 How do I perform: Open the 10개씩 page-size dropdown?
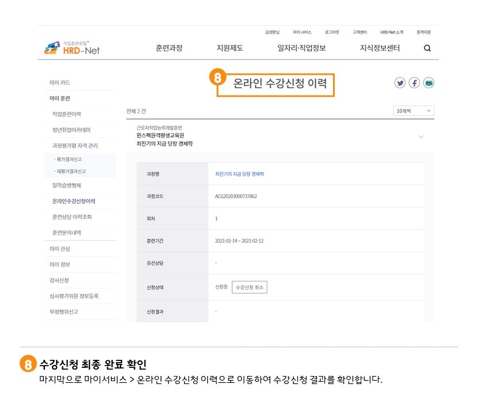click(413, 111)
